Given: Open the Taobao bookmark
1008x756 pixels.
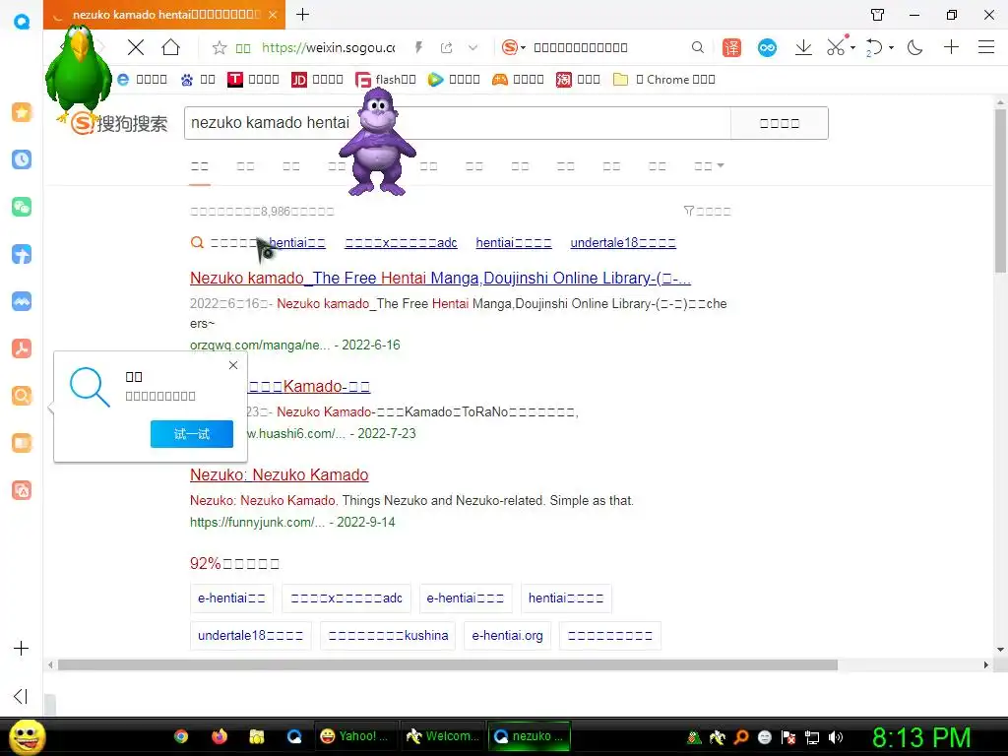Looking at the screenshot, I should (578, 79).
